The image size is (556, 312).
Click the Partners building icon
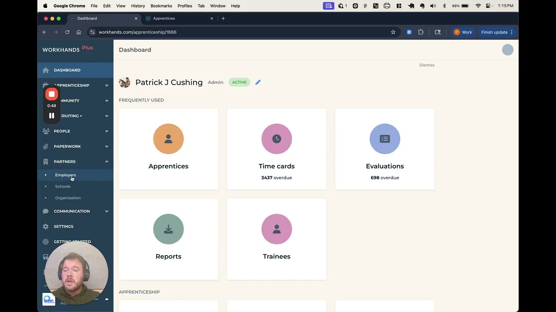(x=46, y=162)
